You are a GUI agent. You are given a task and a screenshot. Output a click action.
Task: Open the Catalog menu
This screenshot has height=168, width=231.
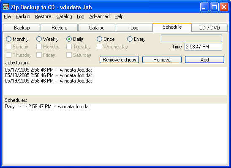[64, 16]
